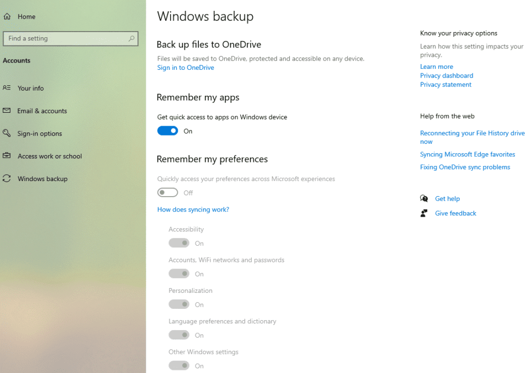Click the Home icon in the sidebar
This screenshot has height=373, width=529.
click(7, 16)
